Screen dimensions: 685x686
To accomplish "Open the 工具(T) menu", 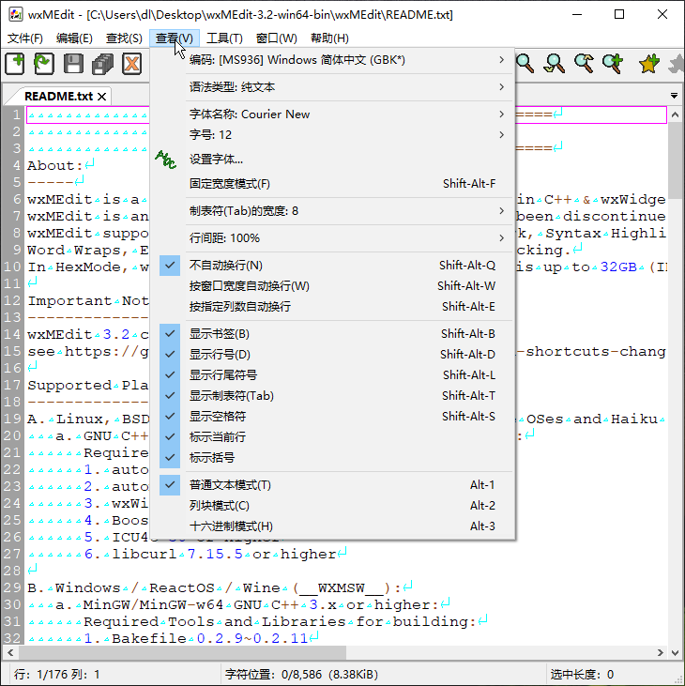I will (x=224, y=38).
